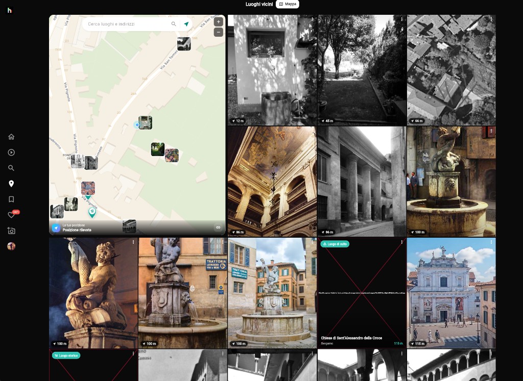Open the add photo camera icon
Viewport: 523px width, 381px height.
(11, 231)
